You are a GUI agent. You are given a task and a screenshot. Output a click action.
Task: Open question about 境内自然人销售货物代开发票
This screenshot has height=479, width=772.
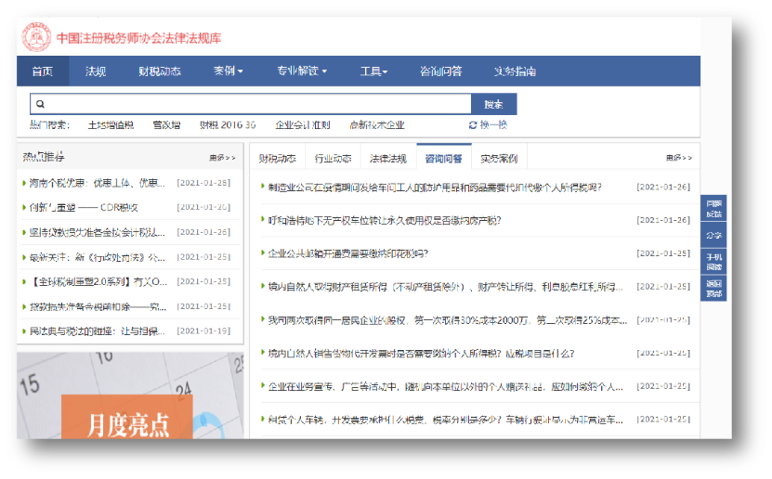pos(421,354)
